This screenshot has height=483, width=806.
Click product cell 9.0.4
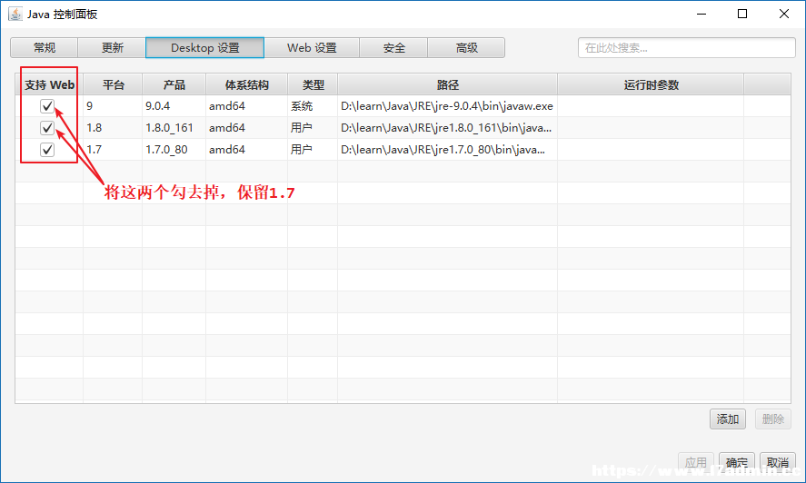174,106
